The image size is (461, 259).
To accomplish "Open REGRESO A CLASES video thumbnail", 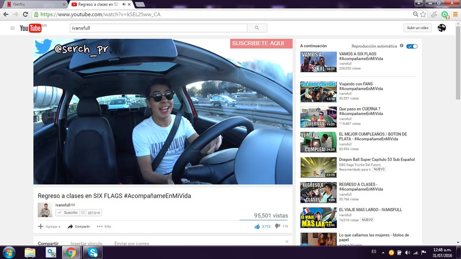I will (318, 193).
